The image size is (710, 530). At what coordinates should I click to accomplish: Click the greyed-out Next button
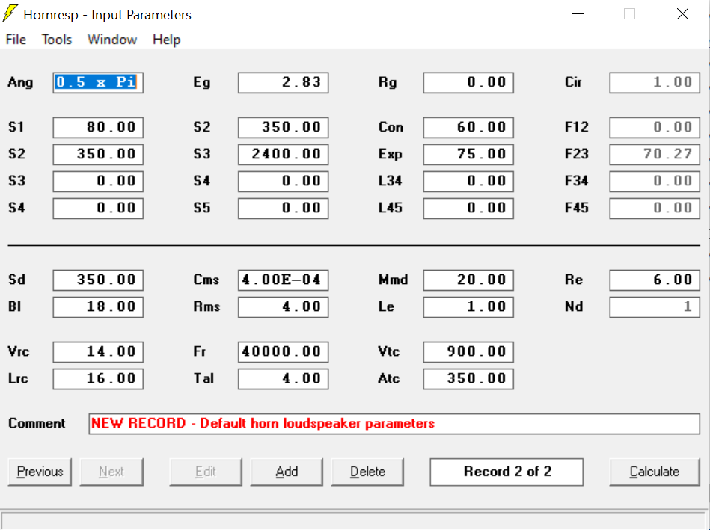click(111, 472)
